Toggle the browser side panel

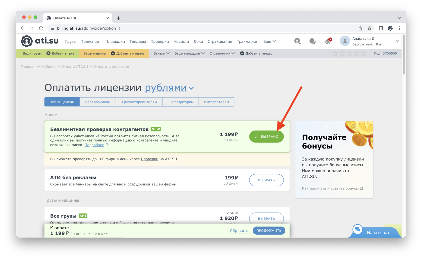[x=381, y=28]
